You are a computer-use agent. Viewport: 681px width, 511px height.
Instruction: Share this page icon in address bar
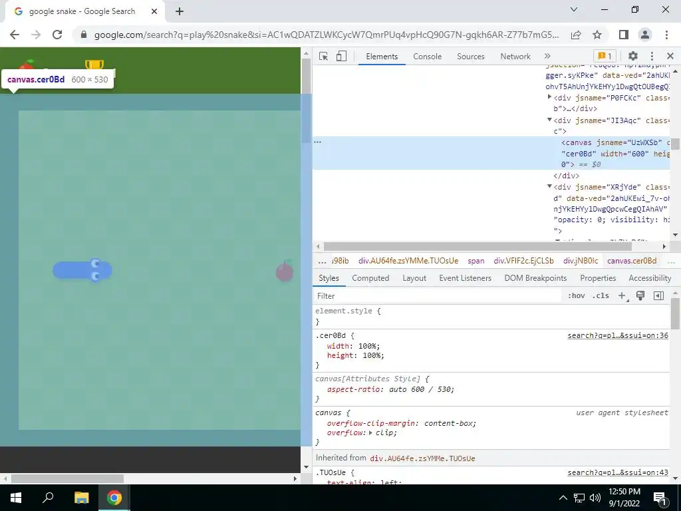click(576, 35)
